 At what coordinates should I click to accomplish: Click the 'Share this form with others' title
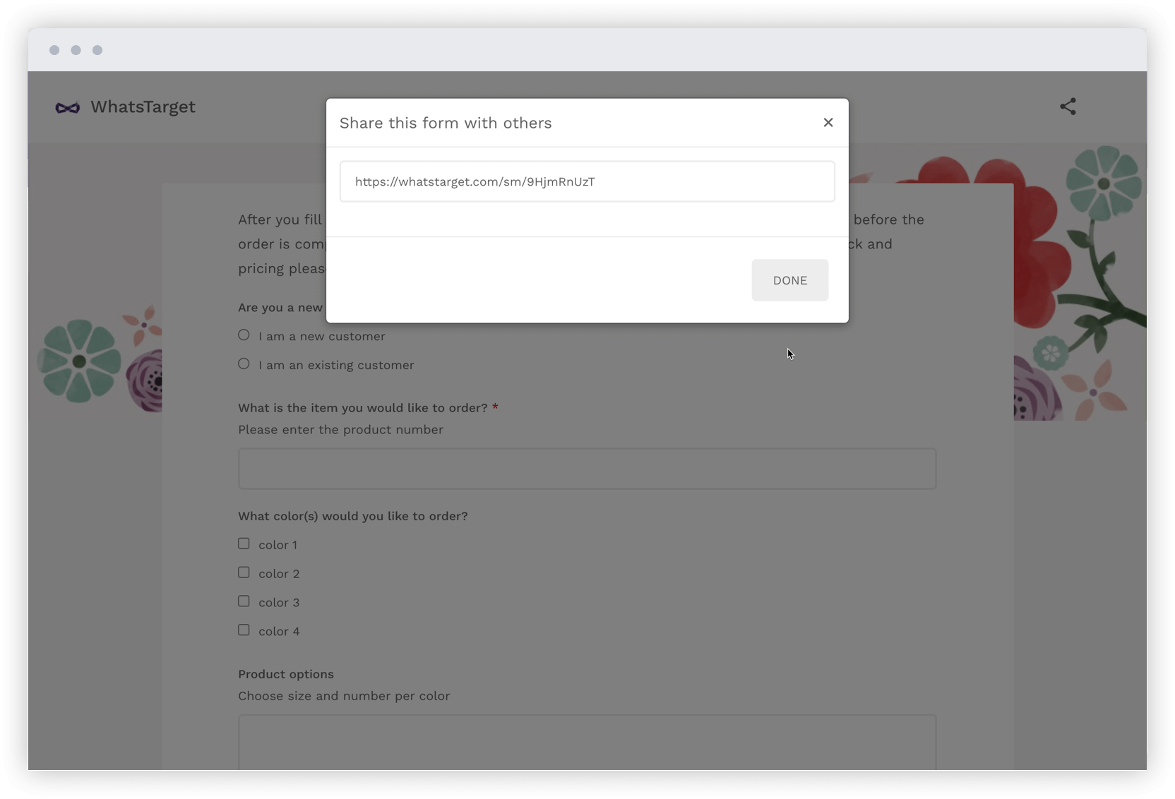tap(446, 123)
